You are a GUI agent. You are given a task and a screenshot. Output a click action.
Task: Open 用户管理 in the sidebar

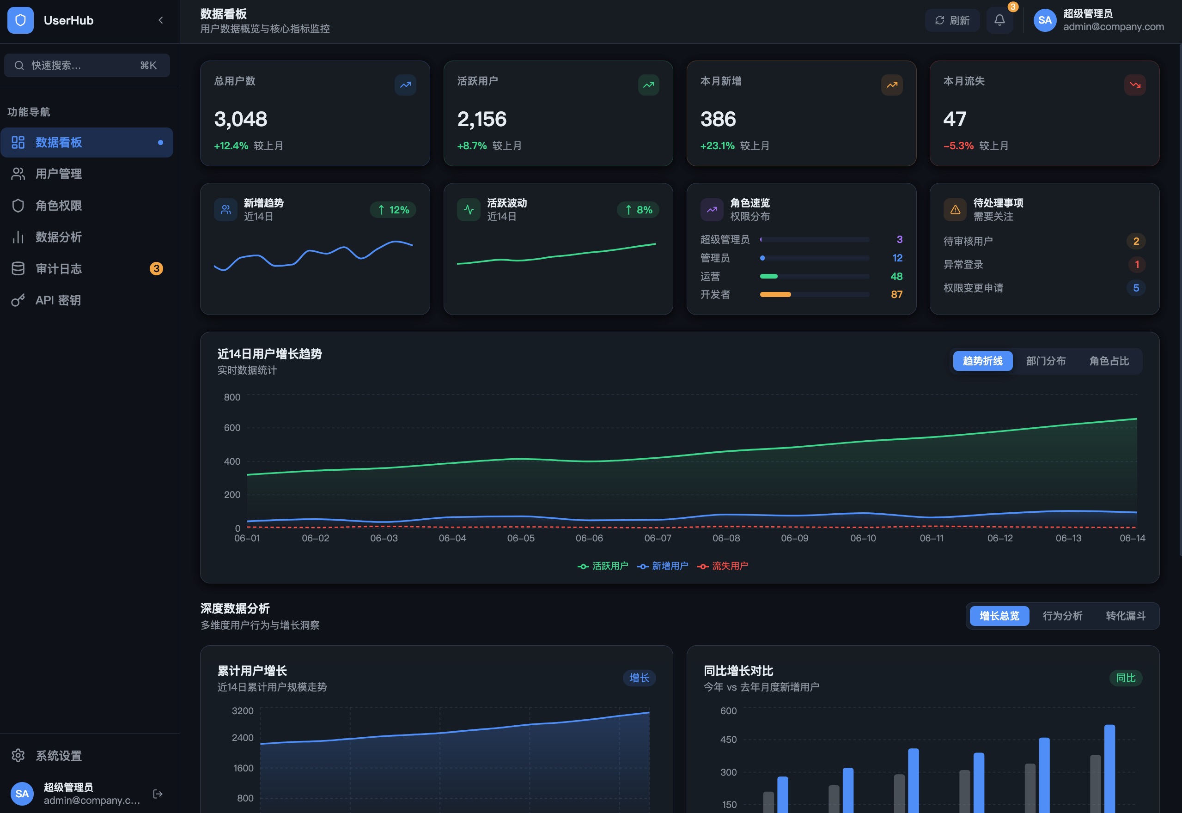tap(86, 174)
